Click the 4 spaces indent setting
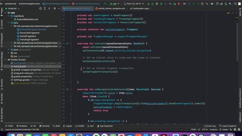The image size is (242, 136). [213, 130]
